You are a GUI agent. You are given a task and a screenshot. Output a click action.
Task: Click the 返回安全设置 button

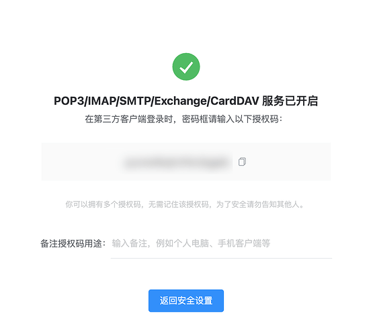pyautogui.click(x=186, y=300)
